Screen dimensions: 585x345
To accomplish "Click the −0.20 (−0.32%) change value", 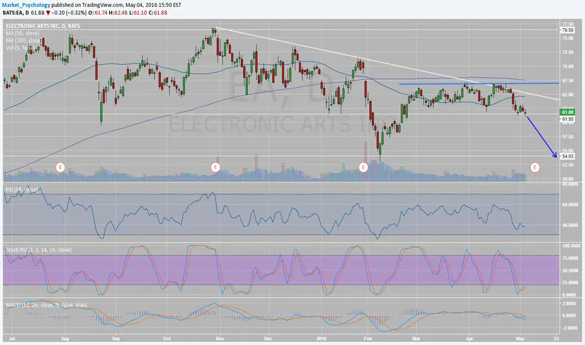I will point(68,13).
